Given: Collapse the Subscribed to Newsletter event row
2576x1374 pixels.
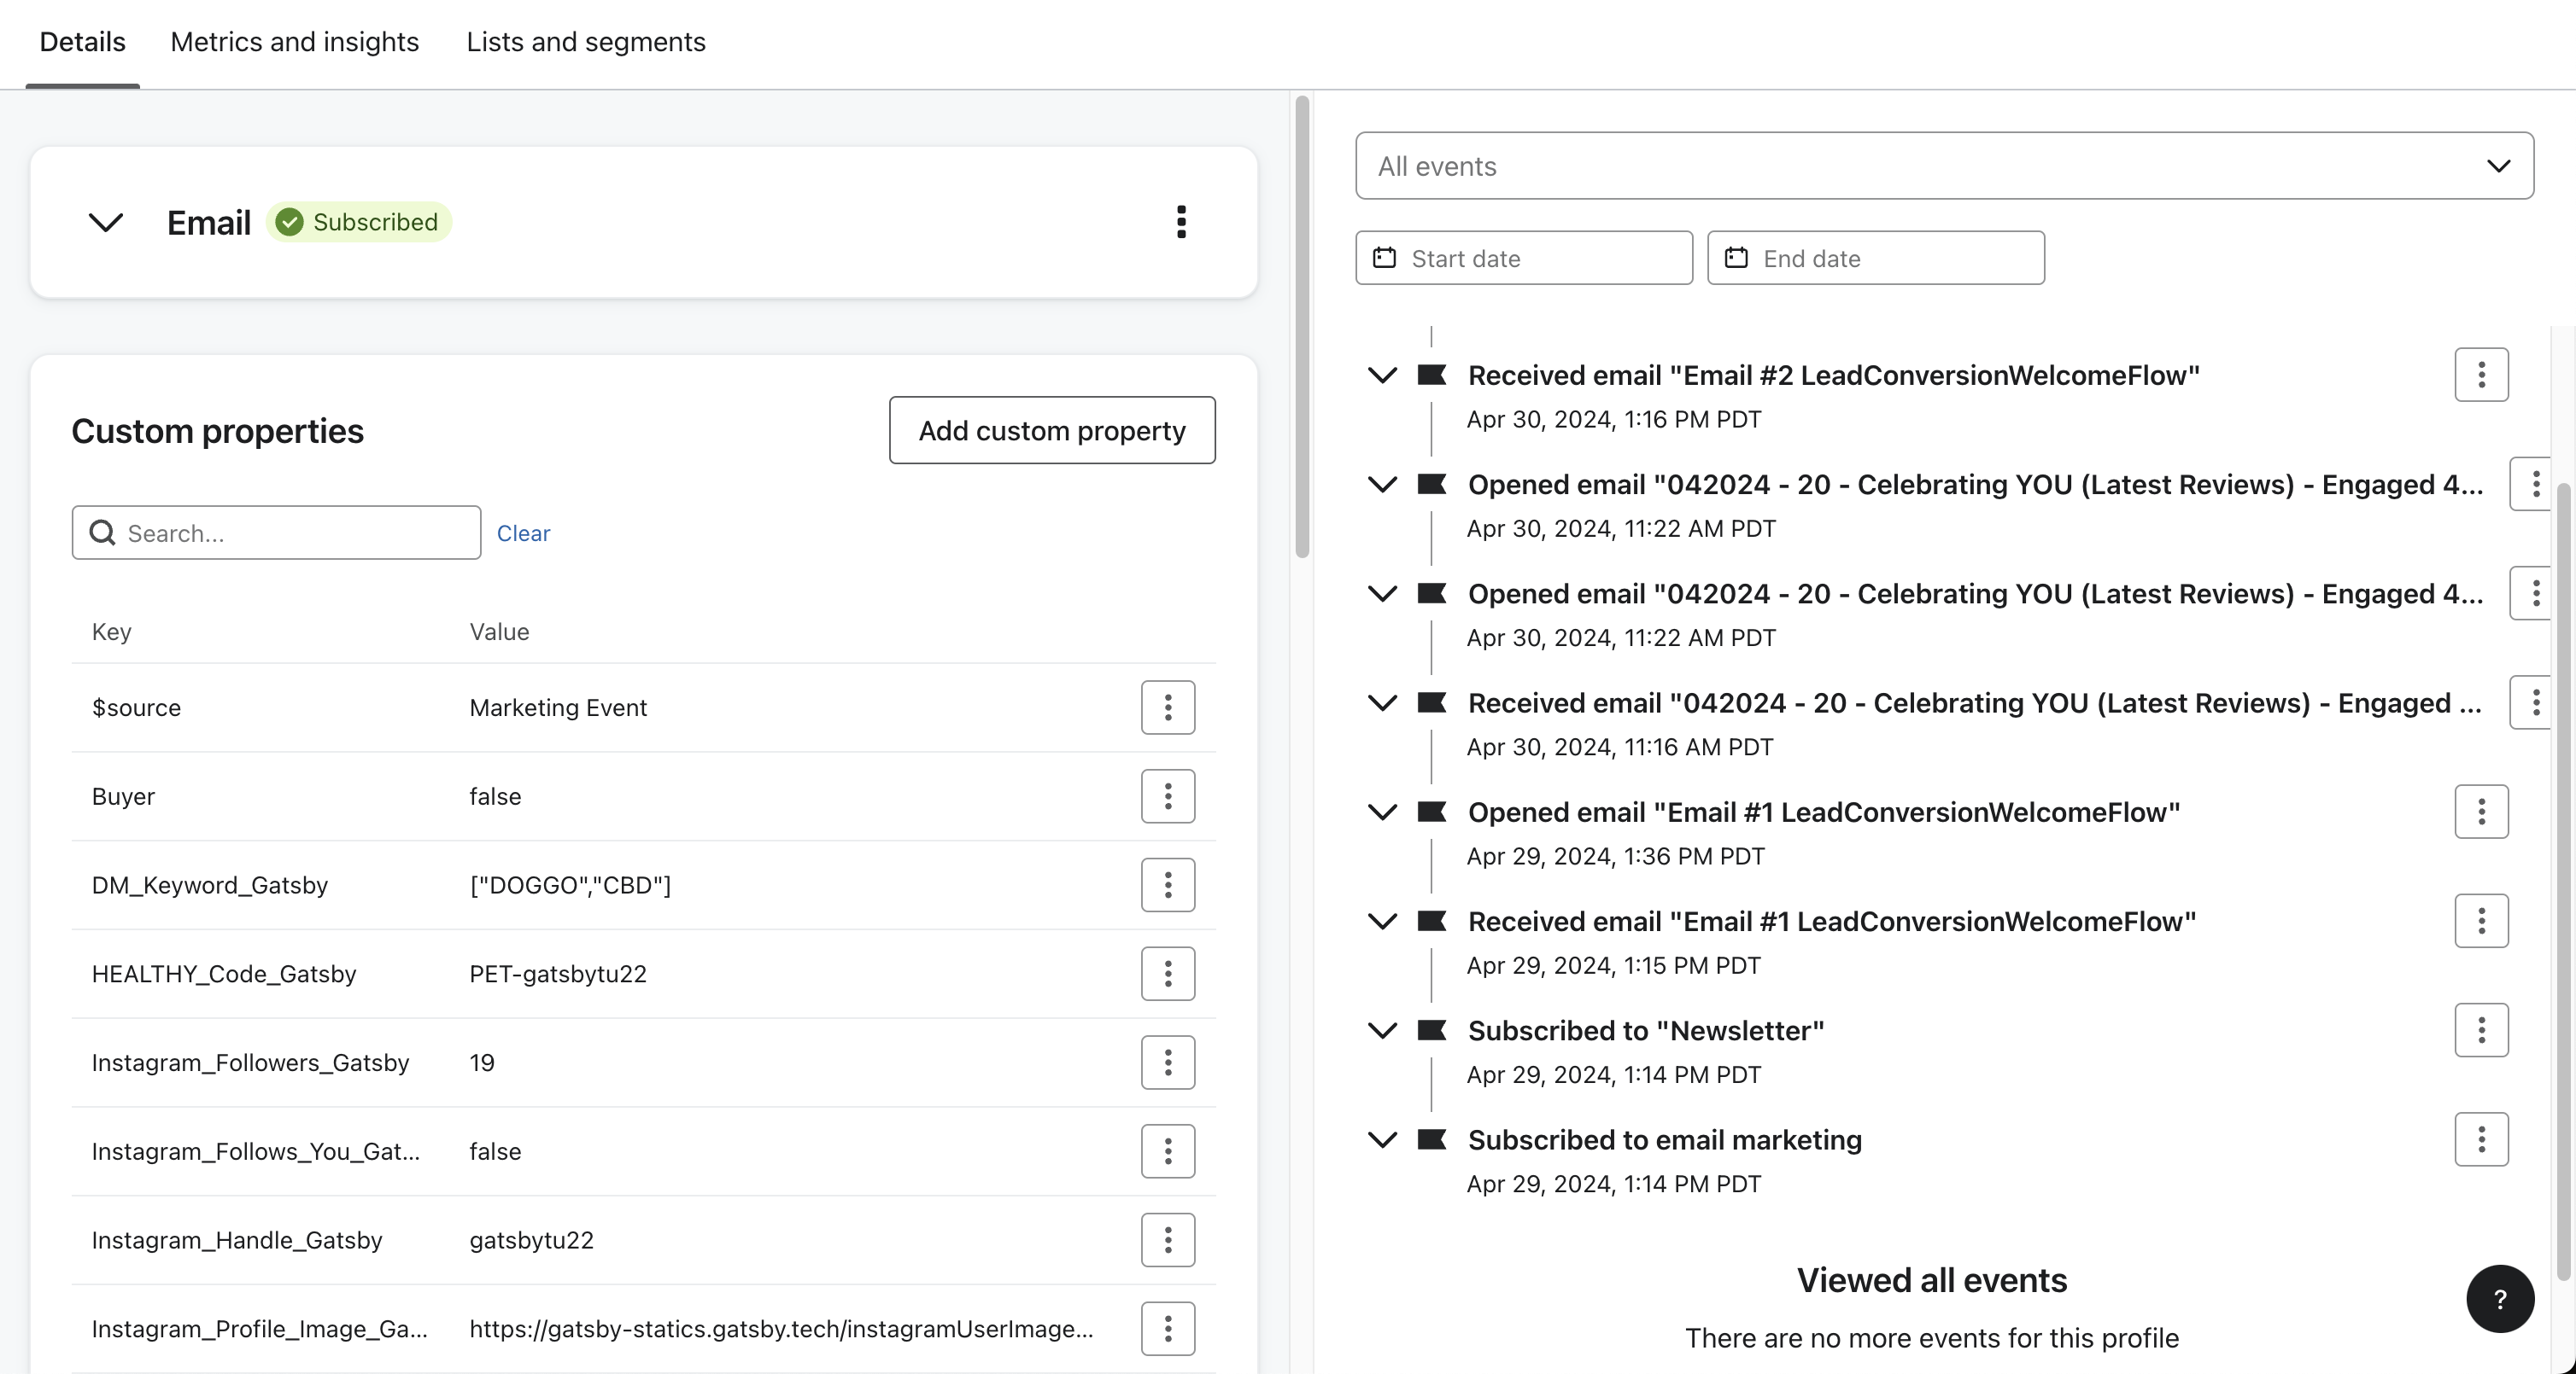Looking at the screenshot, I should click(x=1384, y=1030).
